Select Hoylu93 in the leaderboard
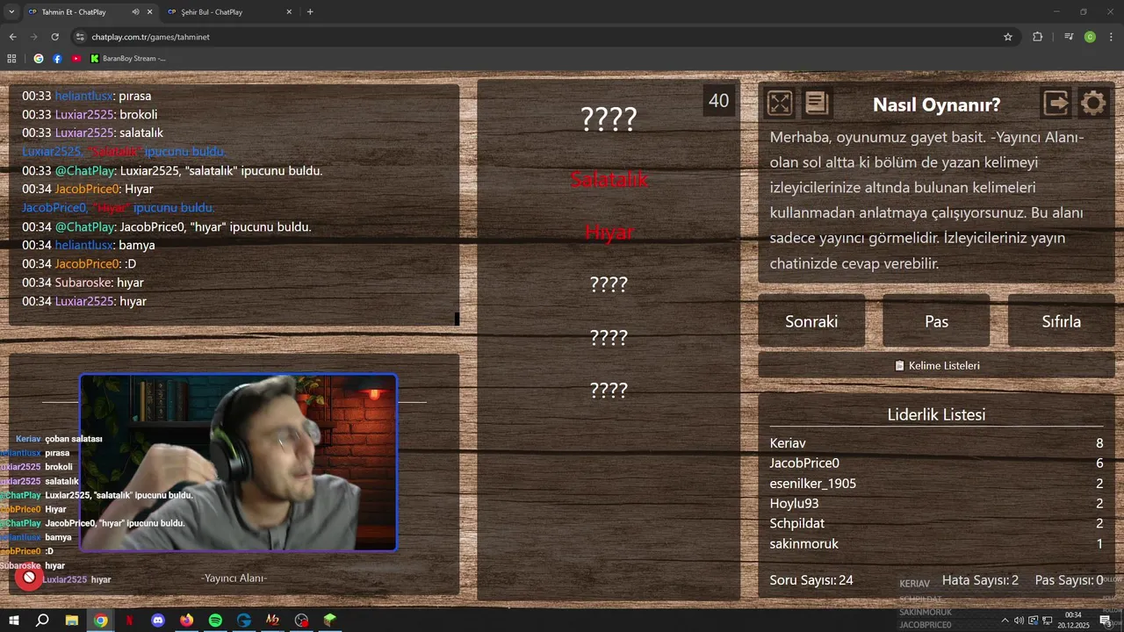This screenshot has width=1124, height=632. point(794,503)
